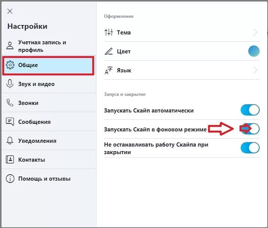This screenshot has height=228, width=268.
Task: Click the bell icon for Уведомления
Action: point(10,141)
